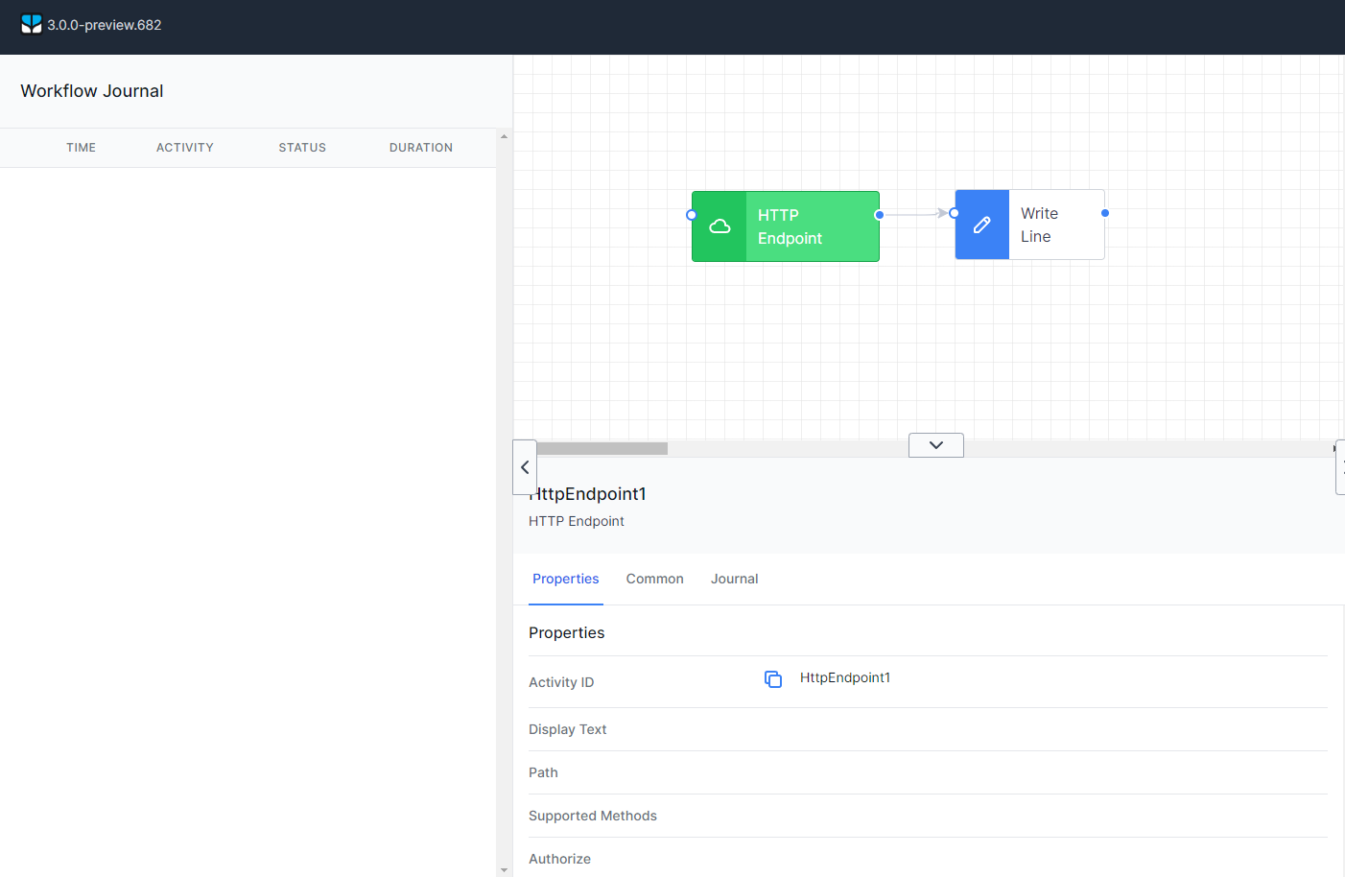Click the output port of HTTP Endpoint
Image resolution: width=1345 pixels, height=877 pixels.
point(880,215)
